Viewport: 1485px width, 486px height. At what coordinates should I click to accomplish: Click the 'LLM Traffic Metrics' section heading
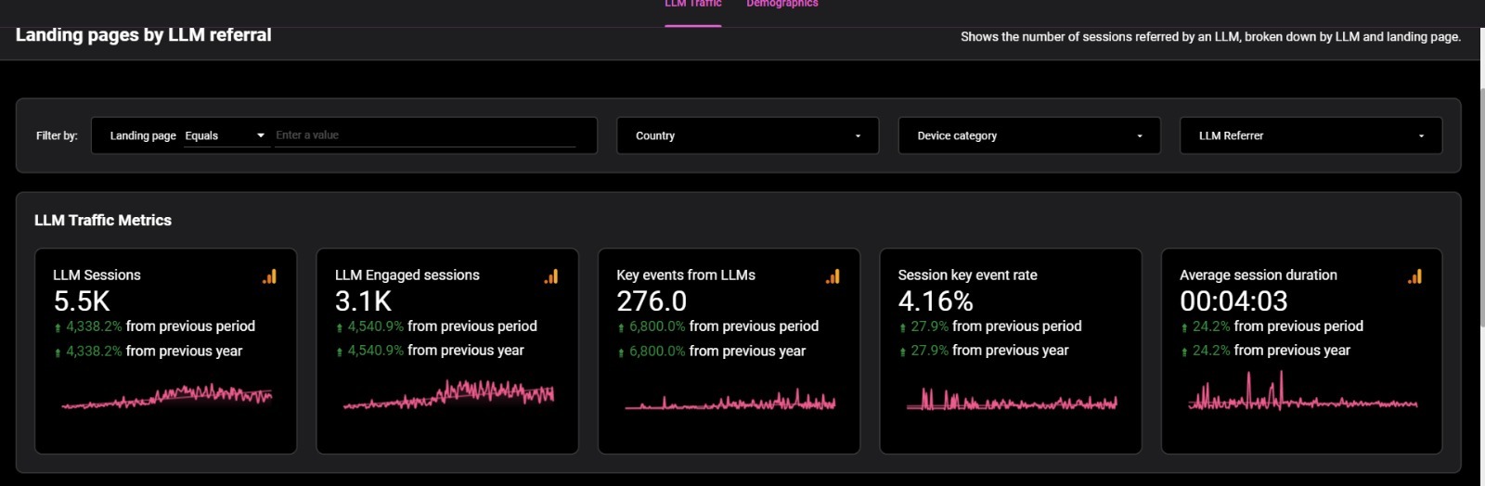pyautogui.click(x=103, y=221)
